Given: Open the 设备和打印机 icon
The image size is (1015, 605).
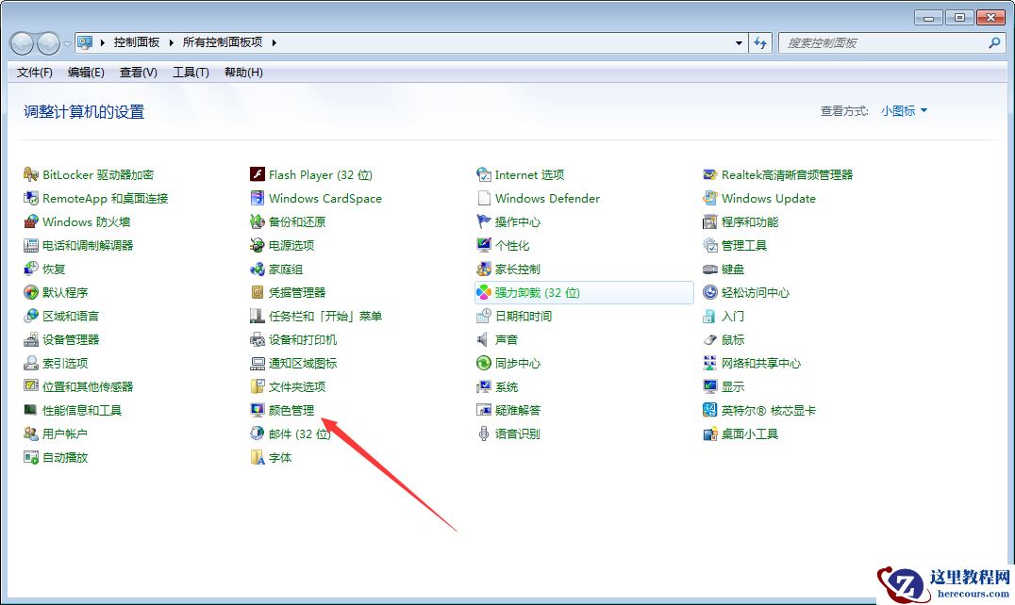Looking at the screenshot, I should click(257, 340).
